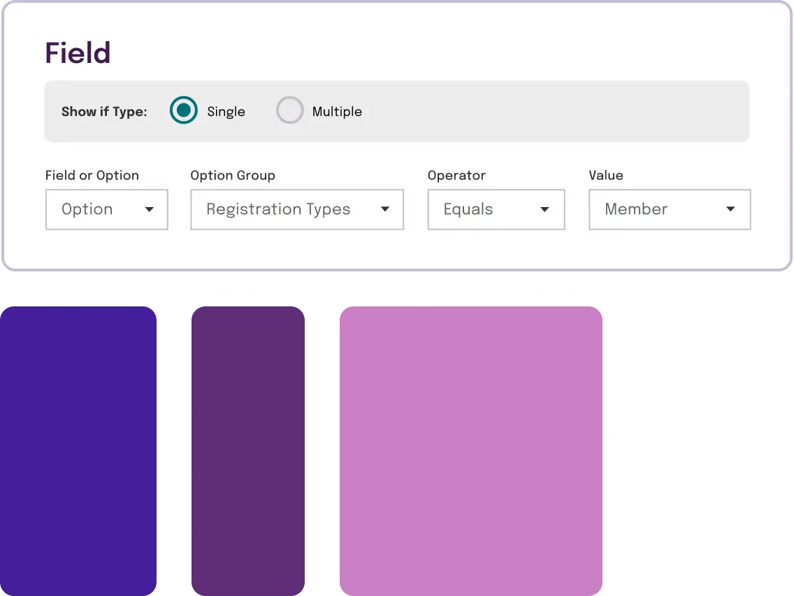Click the Field or Option label
This screenshot has width=794, height=596.
(92, 176)
